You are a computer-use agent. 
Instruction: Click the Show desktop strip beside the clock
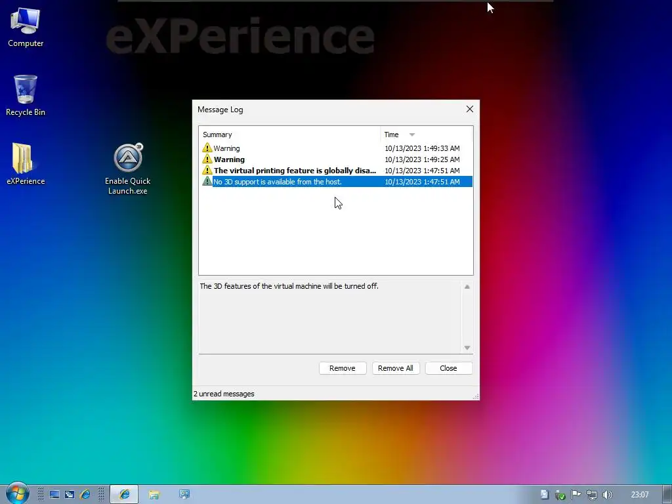pyautogui.click(x=667, y=495)
